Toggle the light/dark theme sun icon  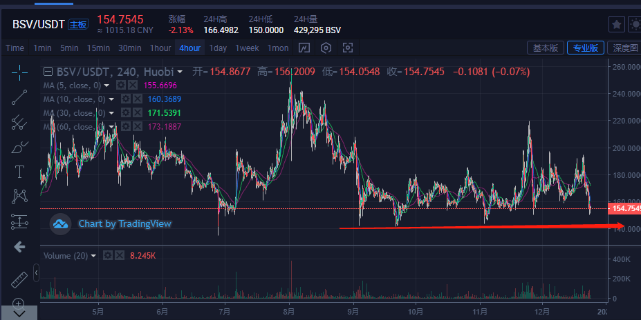(x=635, y=24)
